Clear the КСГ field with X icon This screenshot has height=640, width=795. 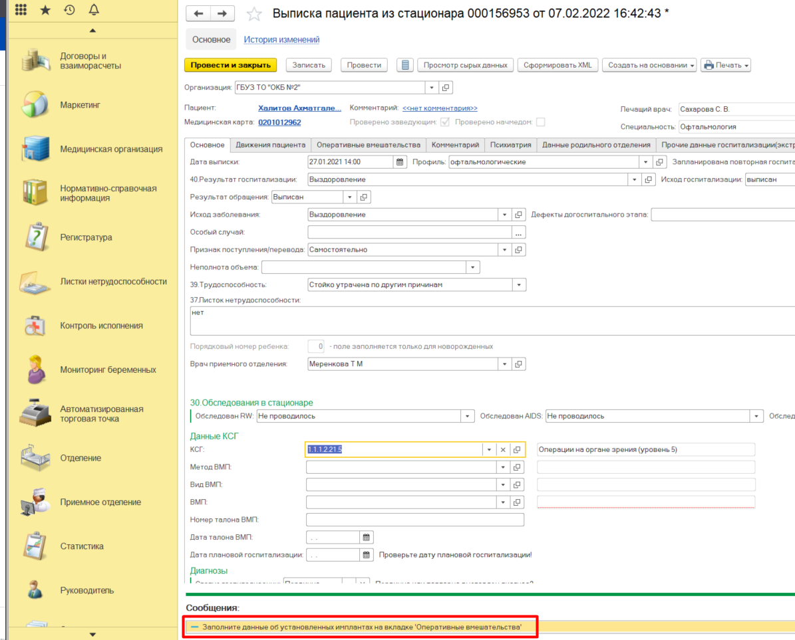[503, 450]
